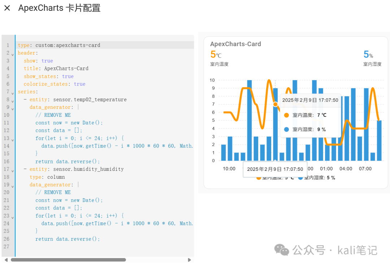Fold the for loop on line 23
The height and width of the screenshot is (266, 390).
pyautogui.click(x=12, y=218)
